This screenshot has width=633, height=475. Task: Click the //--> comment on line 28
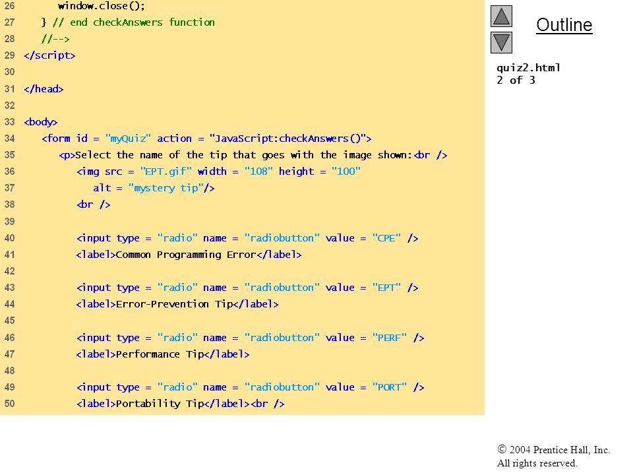(x=55, y=39)
